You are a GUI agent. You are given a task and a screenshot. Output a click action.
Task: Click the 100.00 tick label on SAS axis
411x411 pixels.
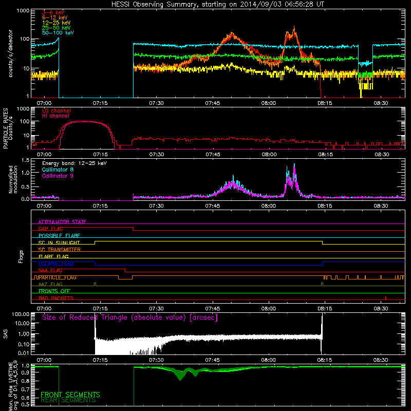pyautogui.click(x=21, y=314)
